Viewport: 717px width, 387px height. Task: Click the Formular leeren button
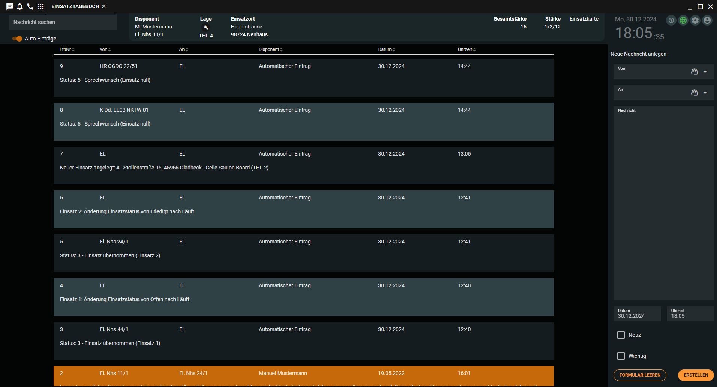640,375
